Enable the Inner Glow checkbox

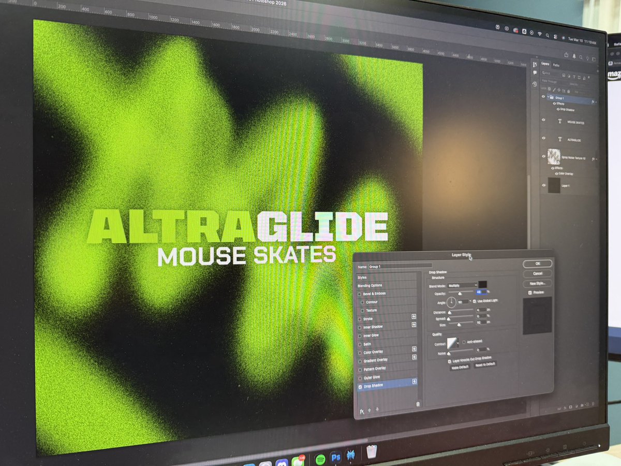pyautogui.click(x=360, y=336)
